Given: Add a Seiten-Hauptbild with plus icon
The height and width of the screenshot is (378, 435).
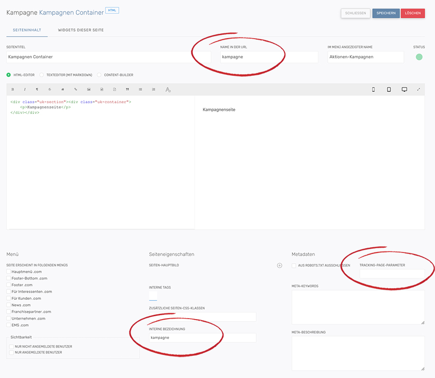Looking at the screenshot, I should (x=279, y=266).
